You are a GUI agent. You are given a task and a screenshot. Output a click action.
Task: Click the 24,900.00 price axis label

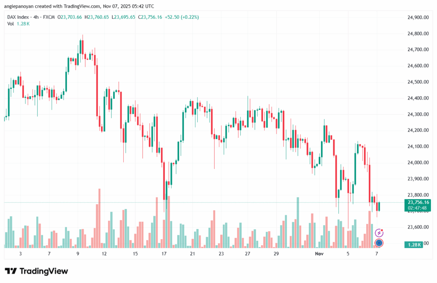418,17
